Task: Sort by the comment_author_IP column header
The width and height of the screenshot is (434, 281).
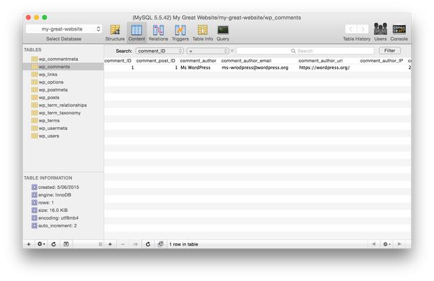Action: tap(381, 60)
